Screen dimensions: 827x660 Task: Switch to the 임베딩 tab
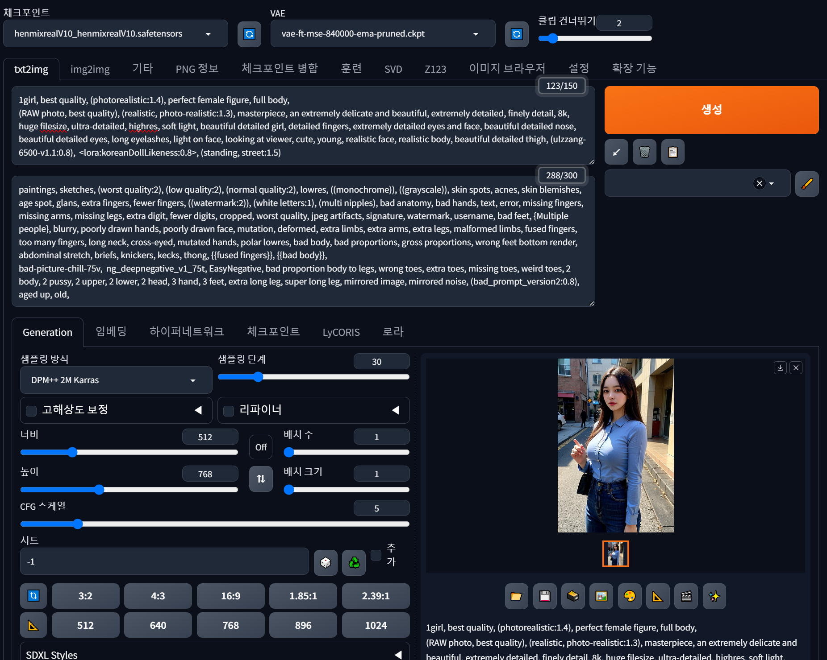pos(111,331)
